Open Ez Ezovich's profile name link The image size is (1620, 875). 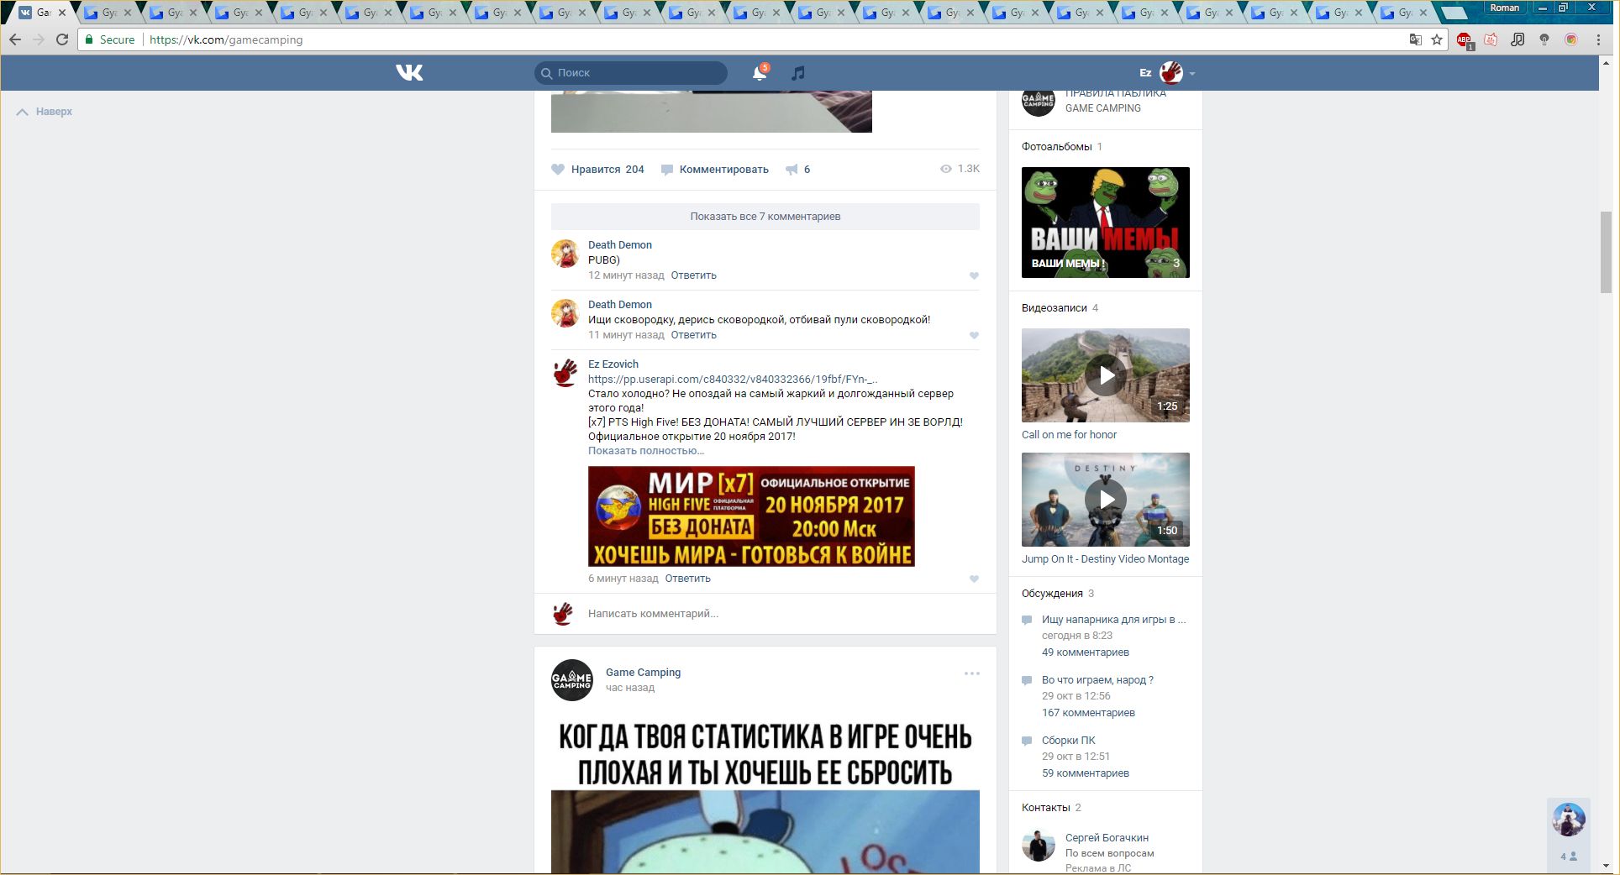[613, 364]
